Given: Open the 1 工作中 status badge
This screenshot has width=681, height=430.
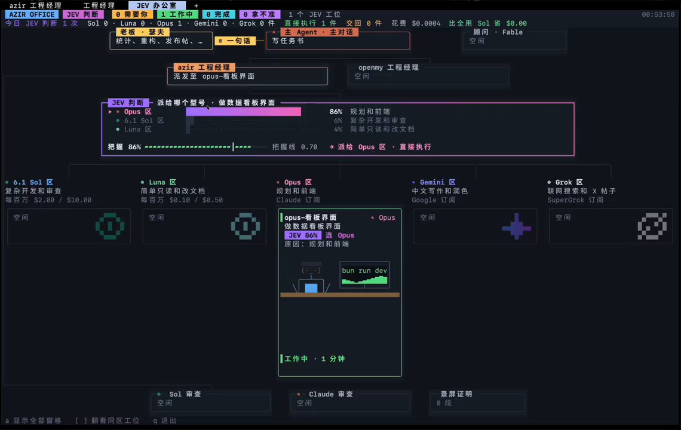Looking at the screenshot, I should click(x=177, y=14).
